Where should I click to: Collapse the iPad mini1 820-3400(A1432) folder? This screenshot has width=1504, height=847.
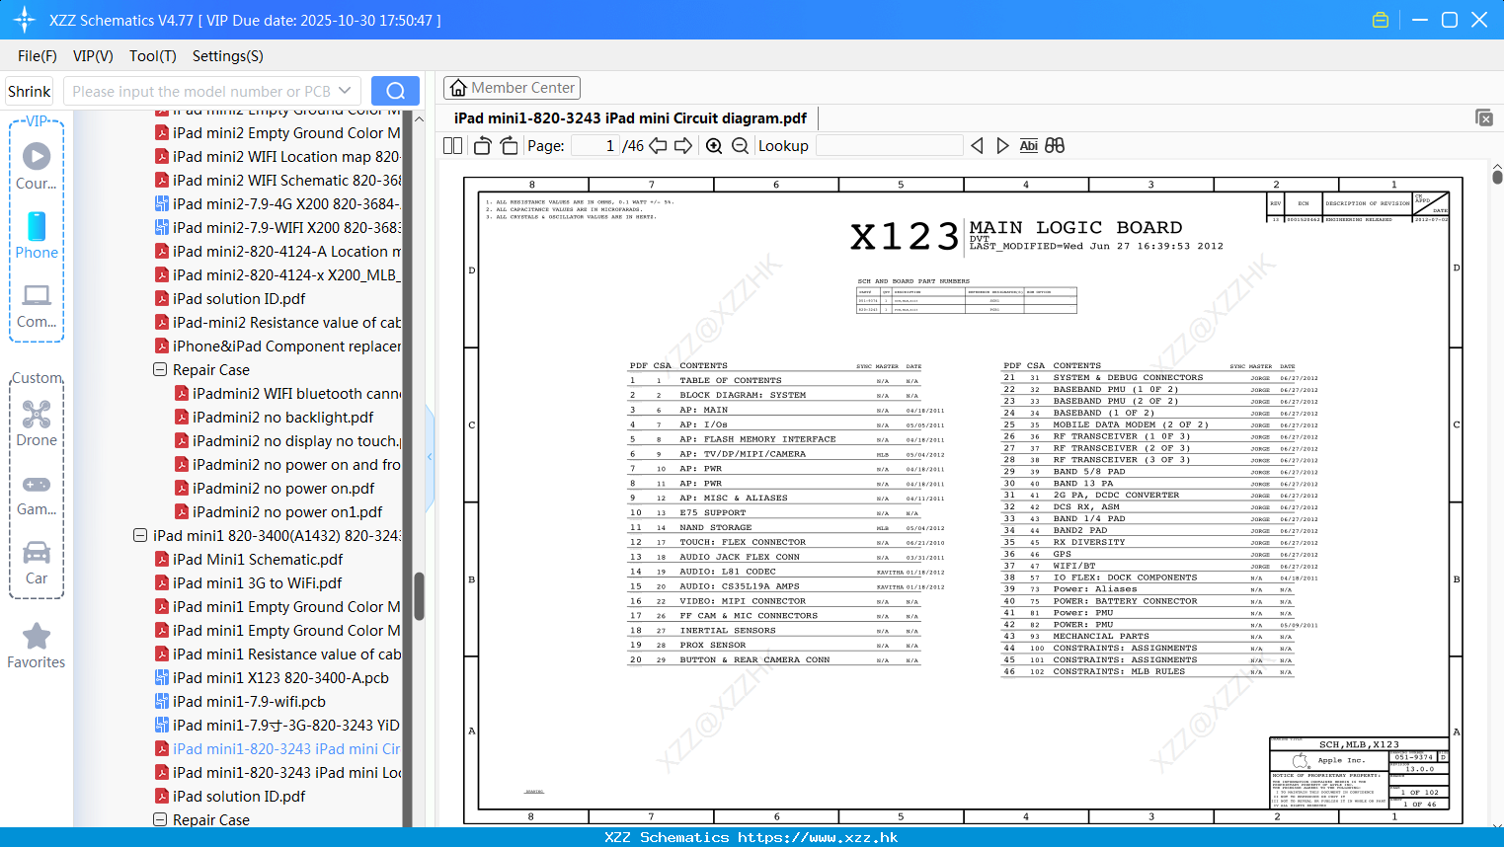click(140, 535)
